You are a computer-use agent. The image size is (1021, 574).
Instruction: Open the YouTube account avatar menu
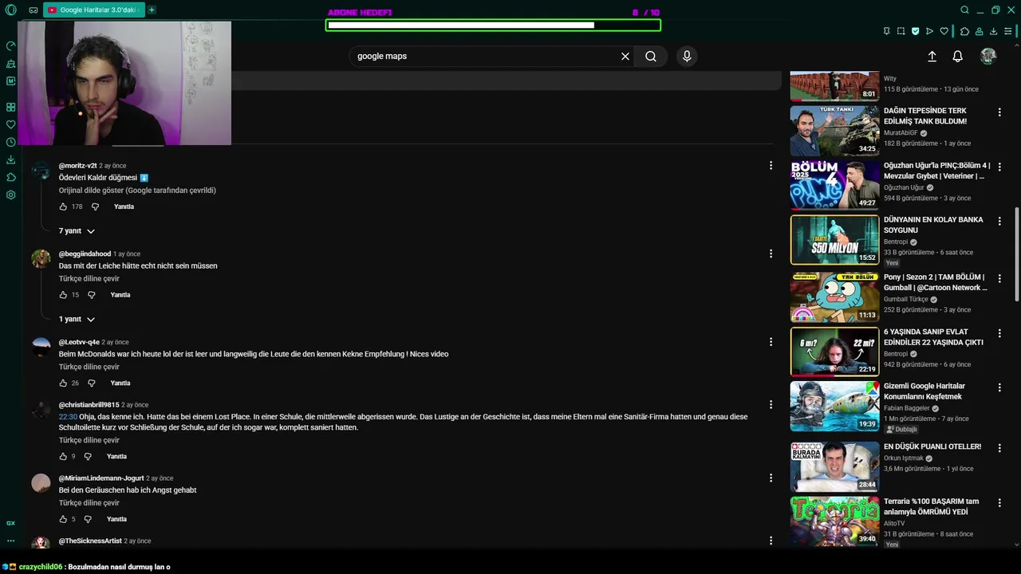pos(988,56)
